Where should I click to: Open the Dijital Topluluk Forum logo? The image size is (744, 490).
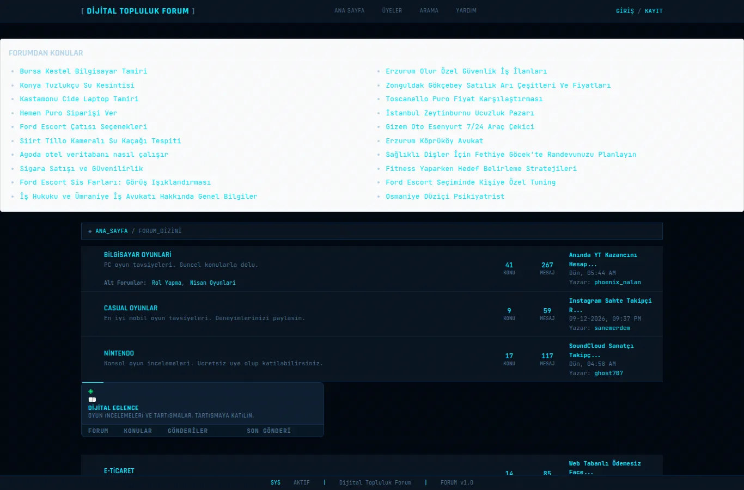coord(138,11)
